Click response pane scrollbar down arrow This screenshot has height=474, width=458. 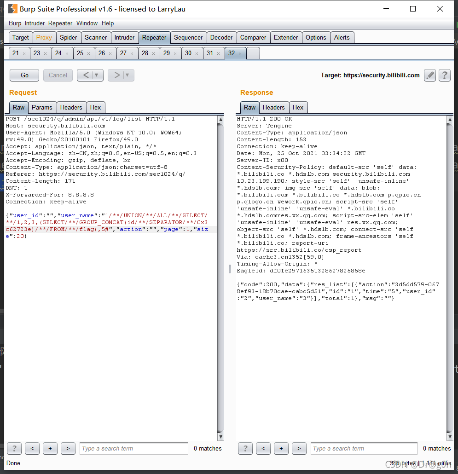click(450, 437)
